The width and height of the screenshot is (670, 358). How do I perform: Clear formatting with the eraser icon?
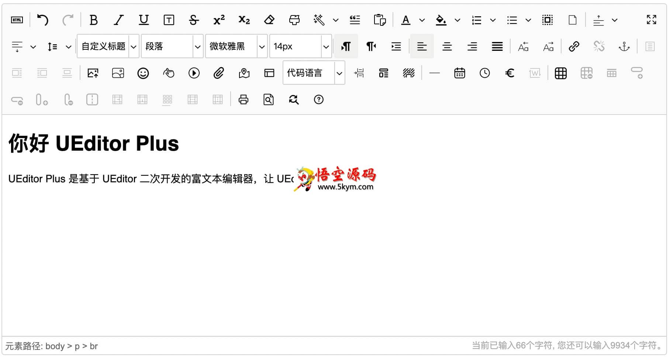[x=269, y=20]
